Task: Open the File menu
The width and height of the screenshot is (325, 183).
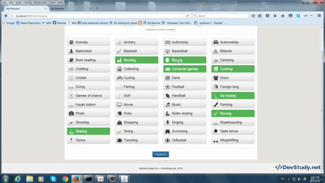Action: pos(5,3)
